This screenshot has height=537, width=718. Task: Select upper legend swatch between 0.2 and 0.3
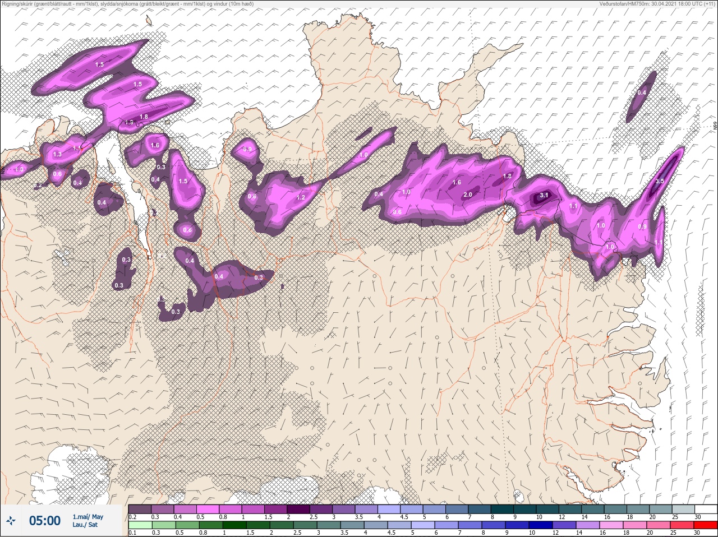(x=140, y=509)
